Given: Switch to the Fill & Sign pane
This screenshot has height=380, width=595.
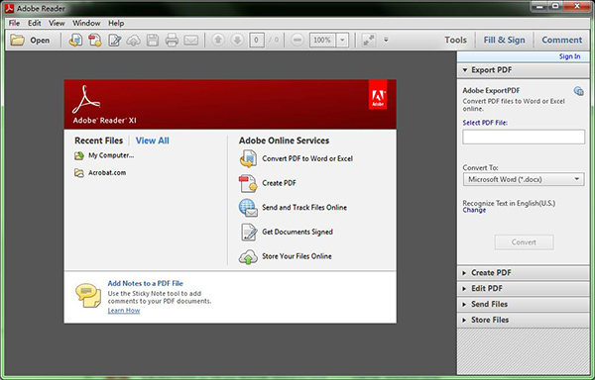Looking at the screenshot, I should click(x=505, y=40).
